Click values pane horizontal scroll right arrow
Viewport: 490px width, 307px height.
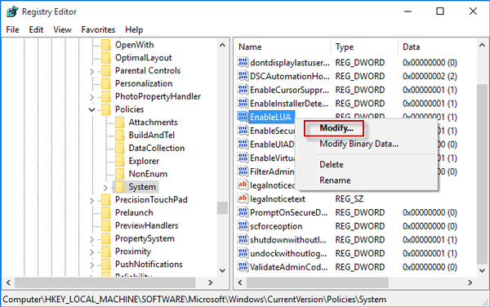pyautogui.click(x=470, y=283)
